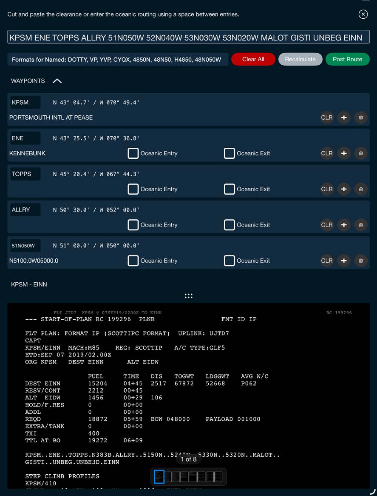The height and width of the screenshot is (496, 377).
Task: Click CLR on the ENE waypoint row
Action: (x=326, y=153)
